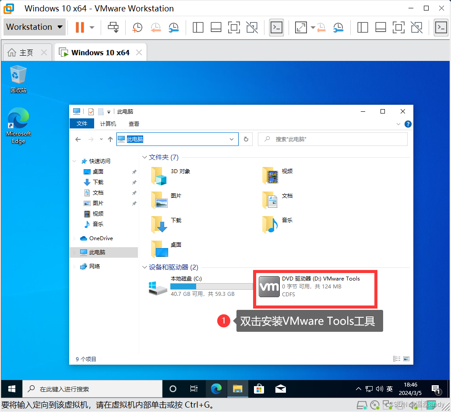Click the stretch guest display icon

click(301, 27)
